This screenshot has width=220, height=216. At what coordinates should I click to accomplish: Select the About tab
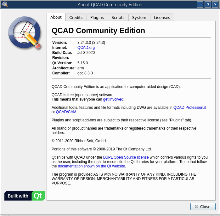point(56,17)
